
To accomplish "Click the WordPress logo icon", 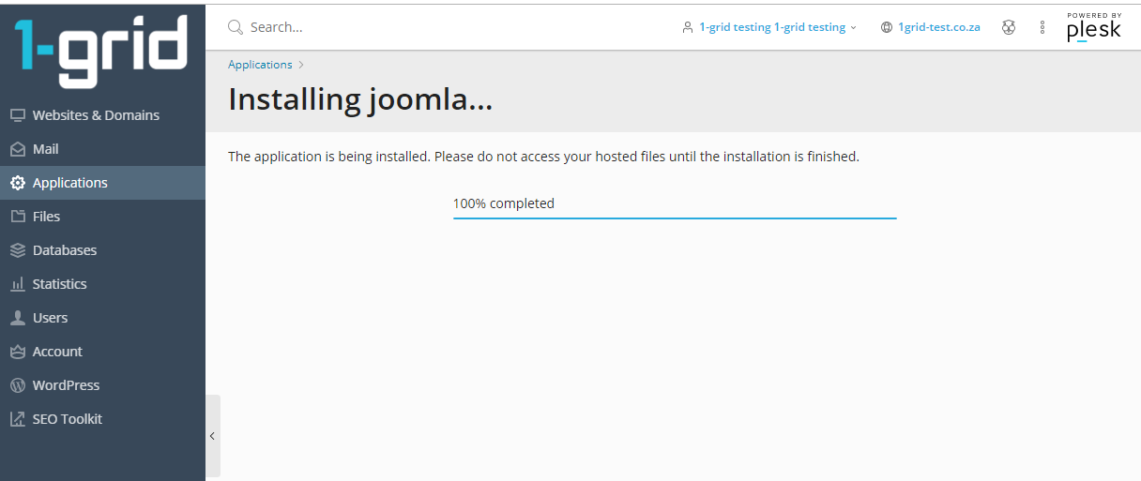I will pyautogui.click(x=17, y=385).
